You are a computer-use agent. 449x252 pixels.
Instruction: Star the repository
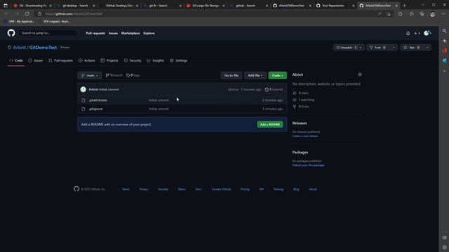tap(412, 48)
